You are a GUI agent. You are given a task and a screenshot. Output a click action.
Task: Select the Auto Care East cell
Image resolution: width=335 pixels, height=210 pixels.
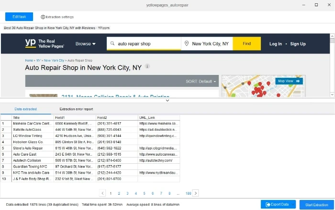tap(33, 155)
